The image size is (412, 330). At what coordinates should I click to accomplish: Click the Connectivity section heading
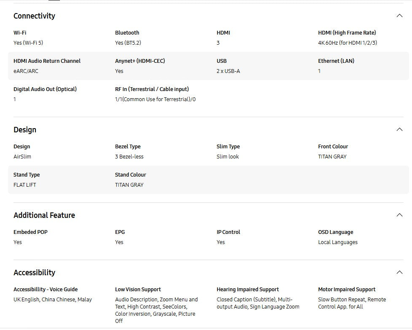pos(34,16)
